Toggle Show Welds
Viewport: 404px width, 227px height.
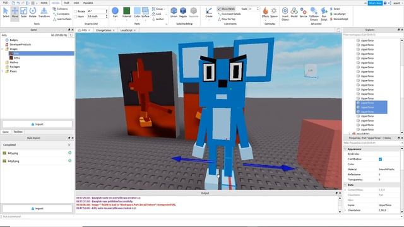click(226, 9)
